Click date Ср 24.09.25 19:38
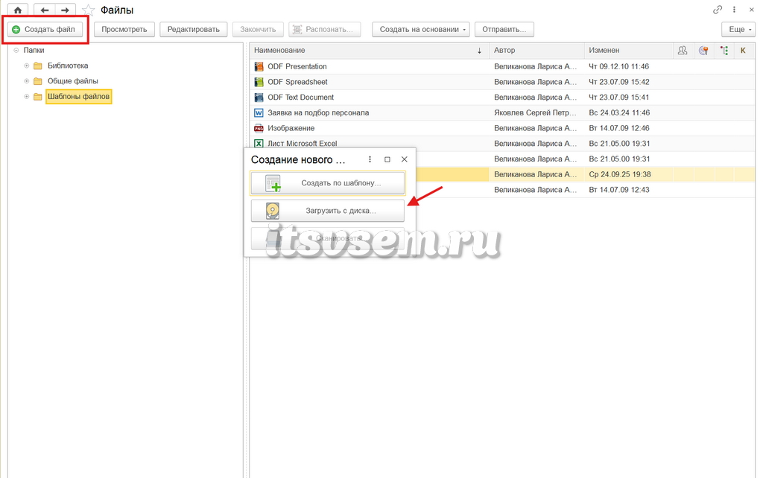 tap(620, 174)
